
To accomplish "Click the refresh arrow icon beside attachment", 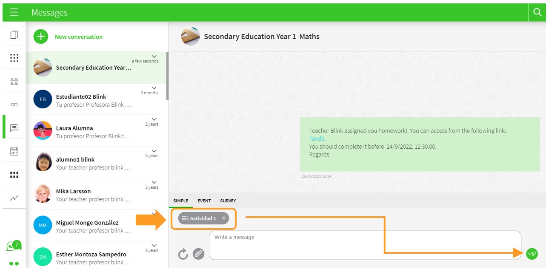I will click(183, 254).
